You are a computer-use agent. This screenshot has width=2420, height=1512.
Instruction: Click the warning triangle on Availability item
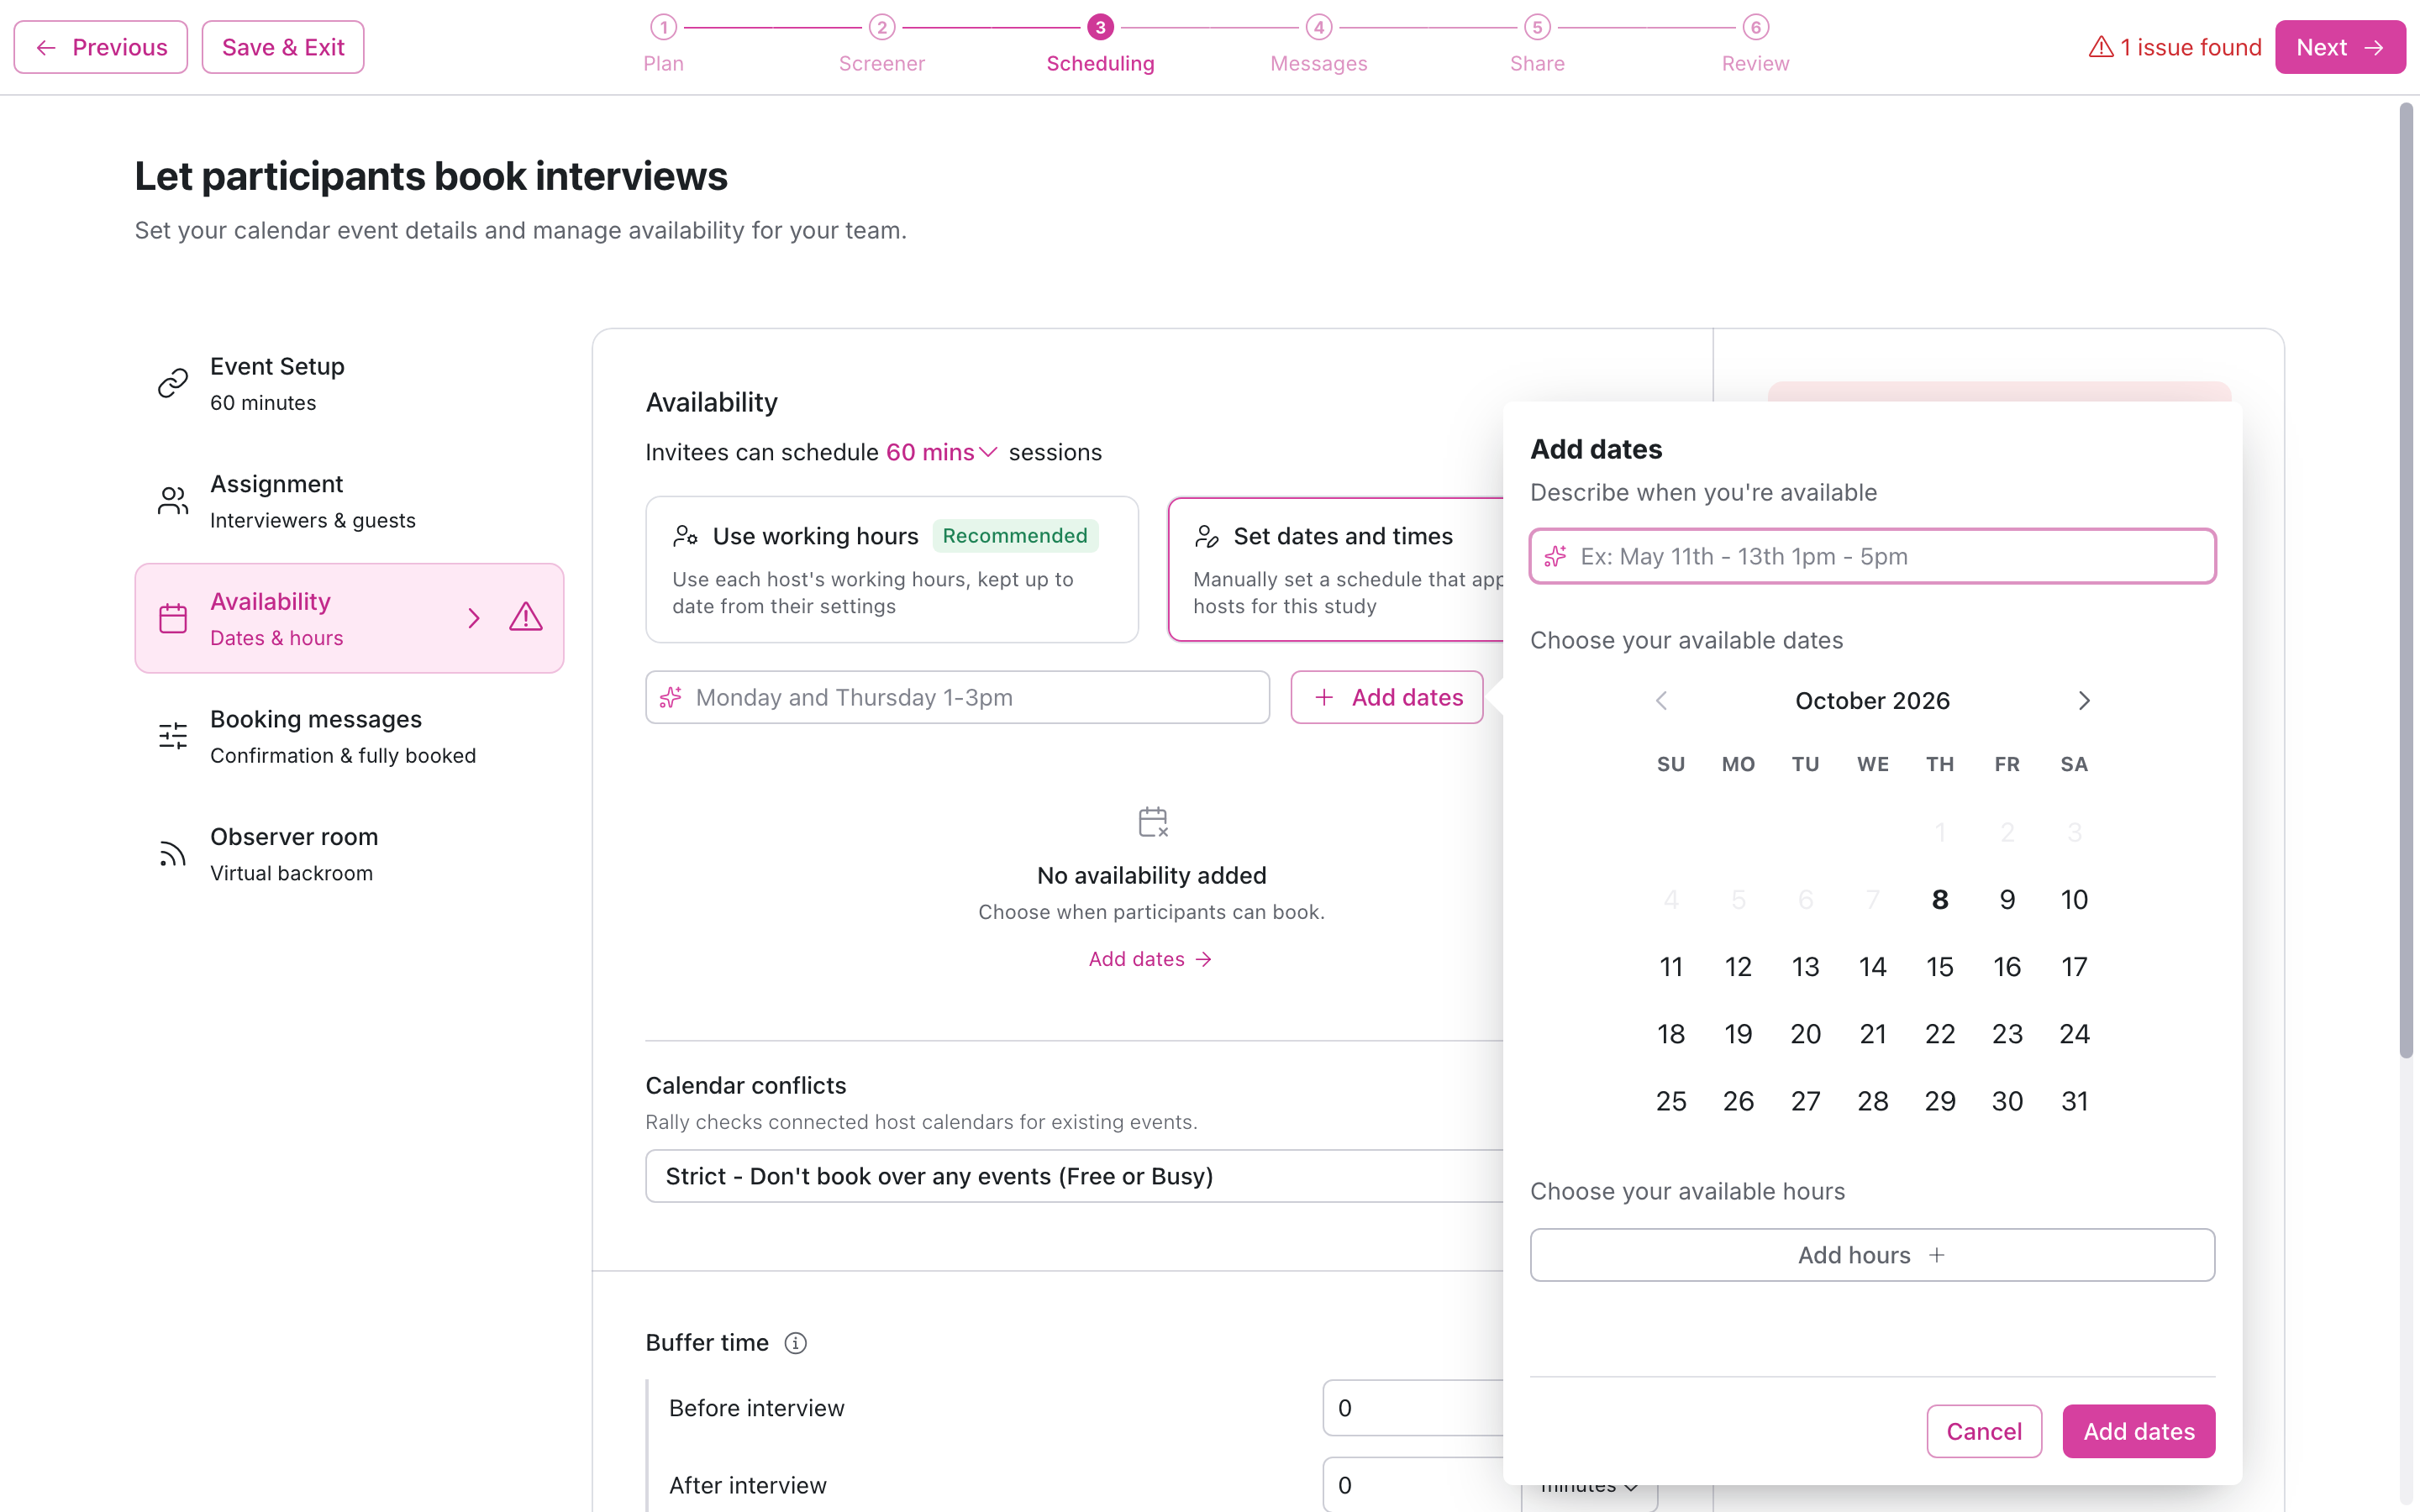coord(526,617)
